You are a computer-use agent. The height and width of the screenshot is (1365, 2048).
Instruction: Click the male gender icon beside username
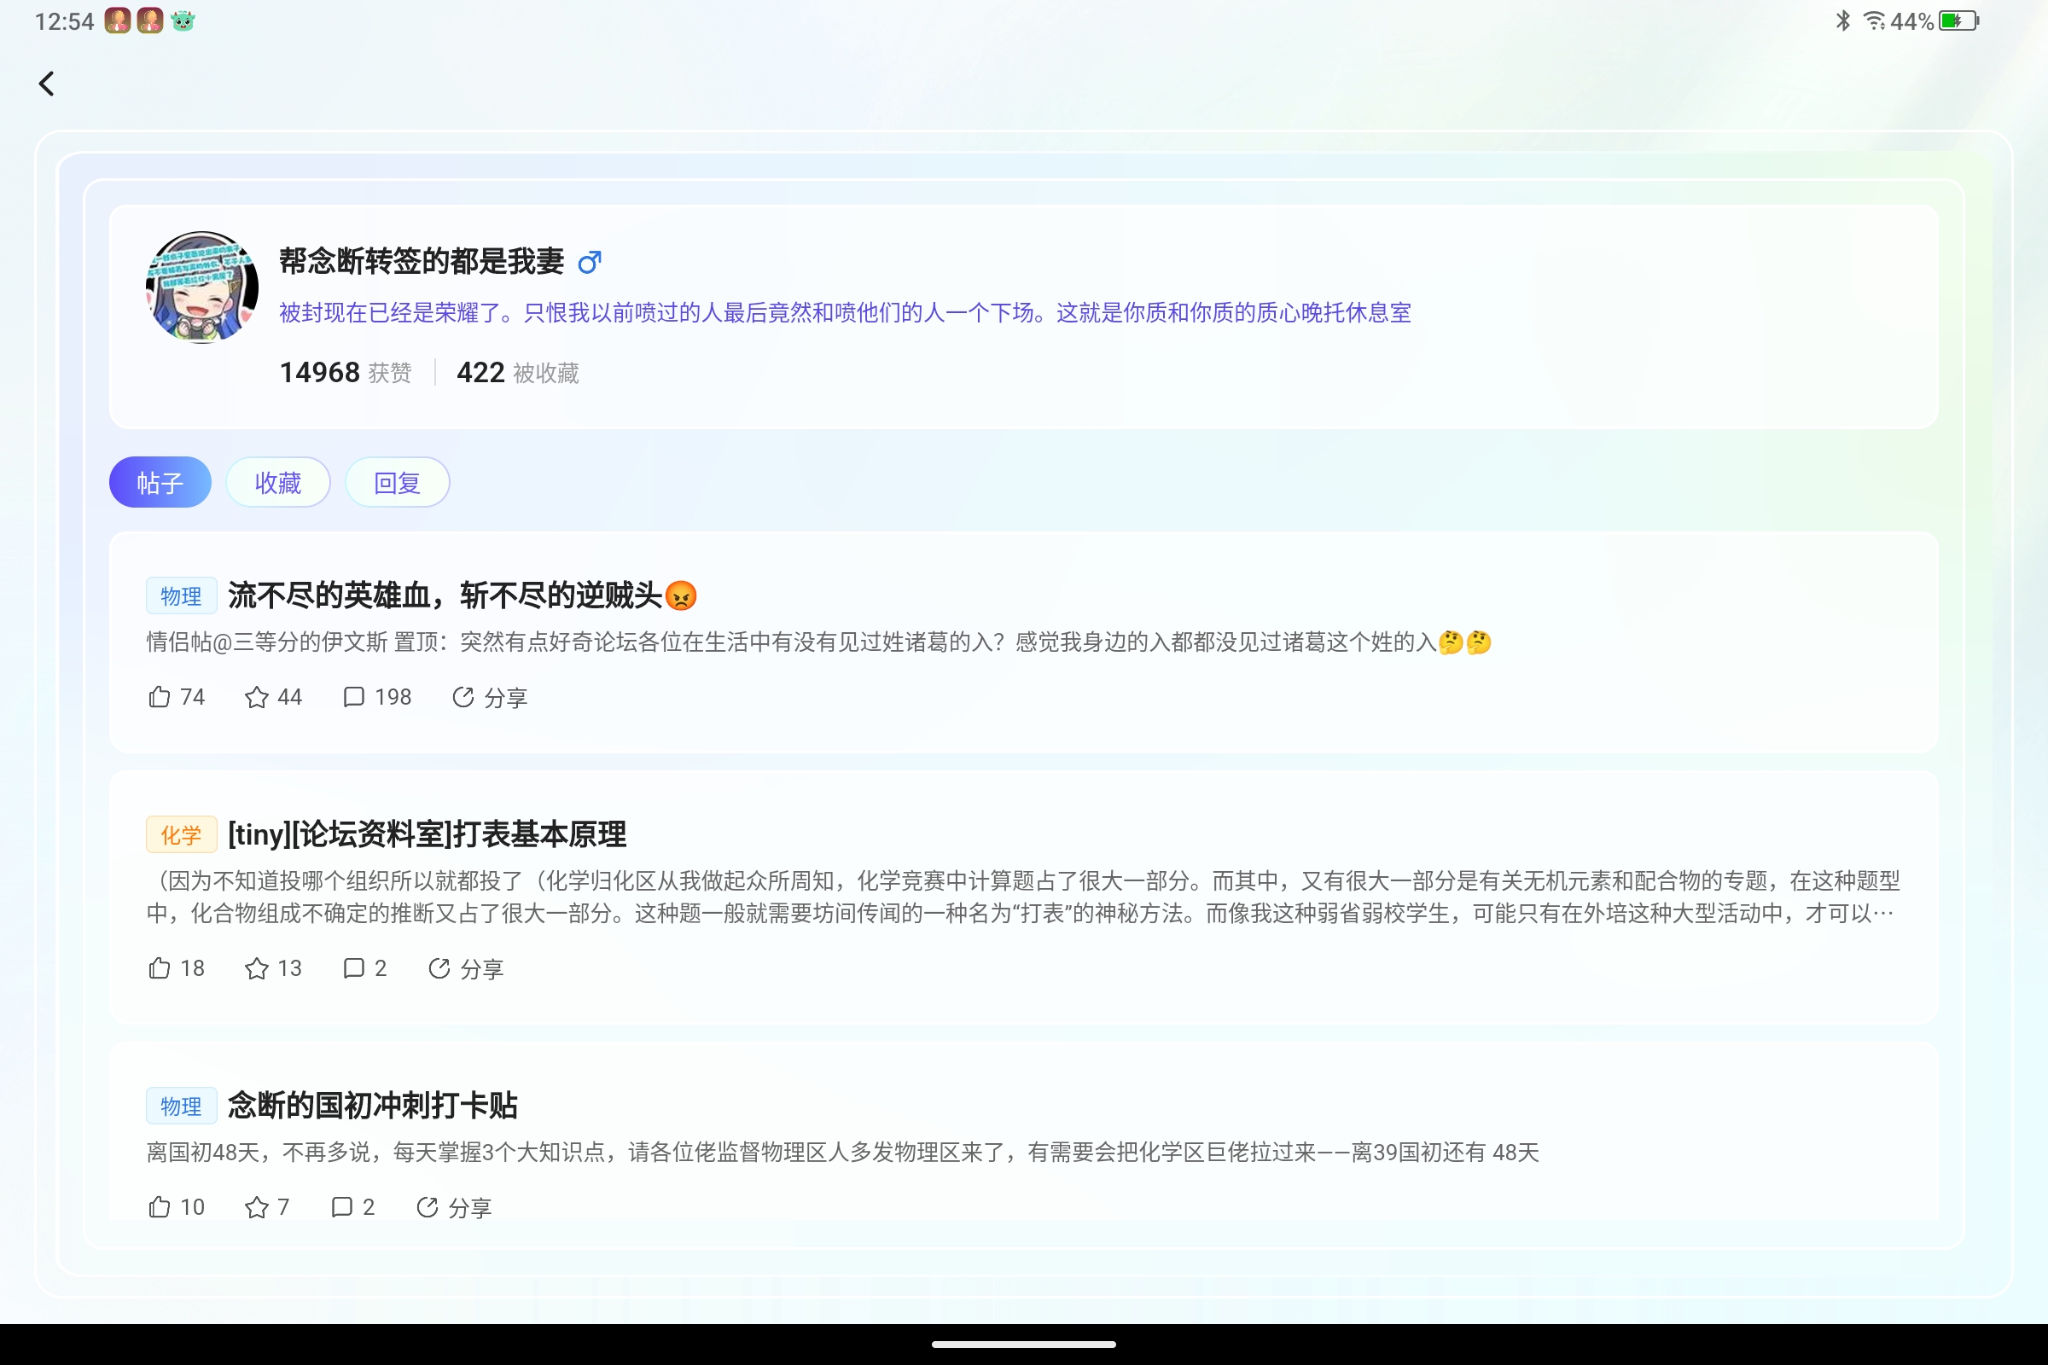tap(590, 261)
